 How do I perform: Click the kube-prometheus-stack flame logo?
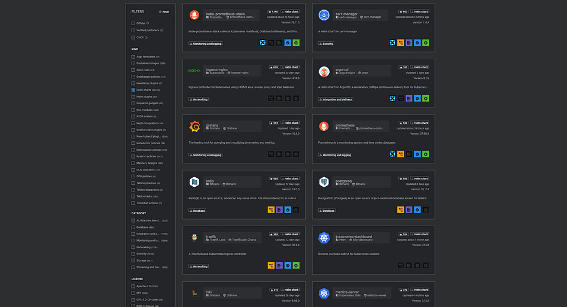coord(194,15)
